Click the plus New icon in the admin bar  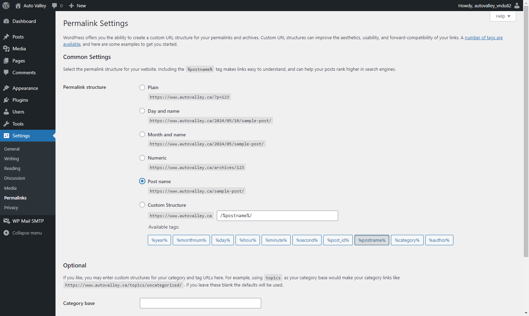pyautogui.click(x=71, y=6)
